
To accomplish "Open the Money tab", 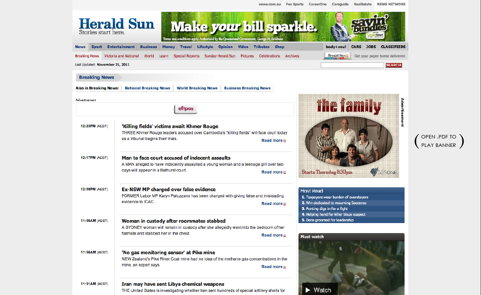I will coord(169,47).
